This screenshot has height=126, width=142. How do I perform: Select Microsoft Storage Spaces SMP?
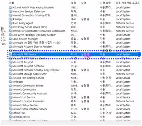pyautogui.click(x=29, y=74)
